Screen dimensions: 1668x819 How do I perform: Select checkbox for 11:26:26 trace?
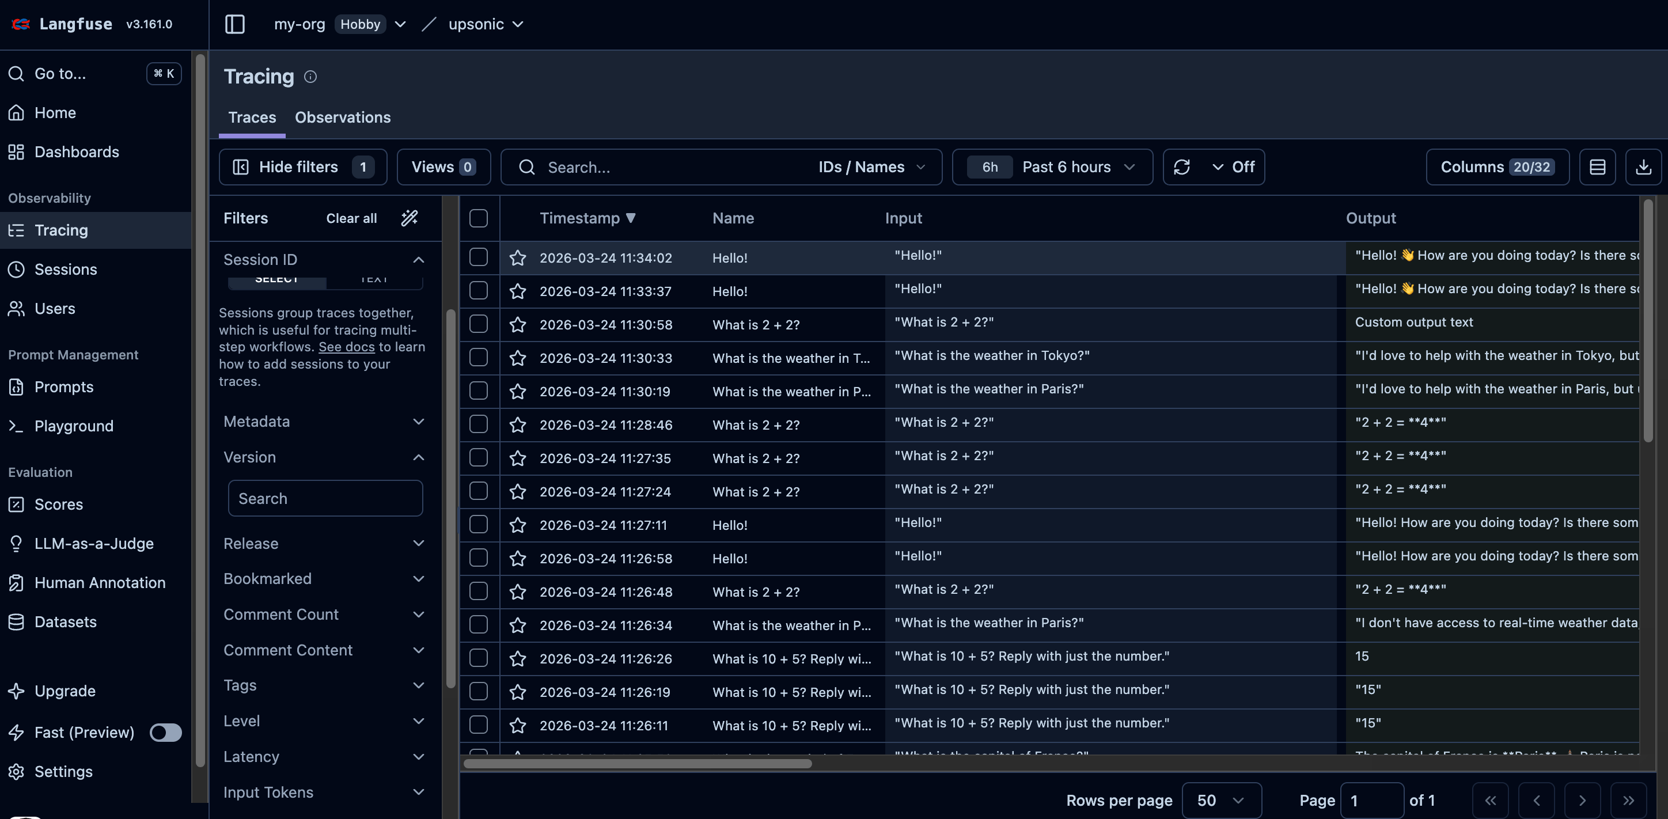coord(479,658)
